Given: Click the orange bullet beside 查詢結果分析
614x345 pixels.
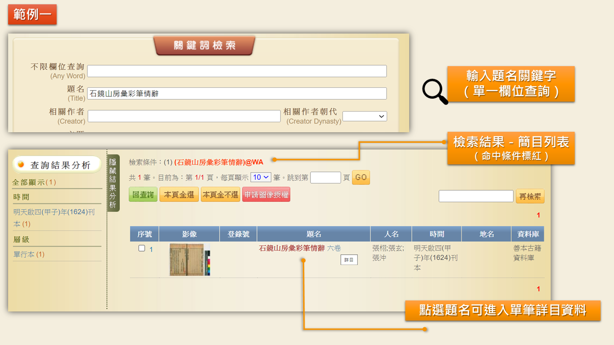Looking at the screenshot, I should [21, 165].
